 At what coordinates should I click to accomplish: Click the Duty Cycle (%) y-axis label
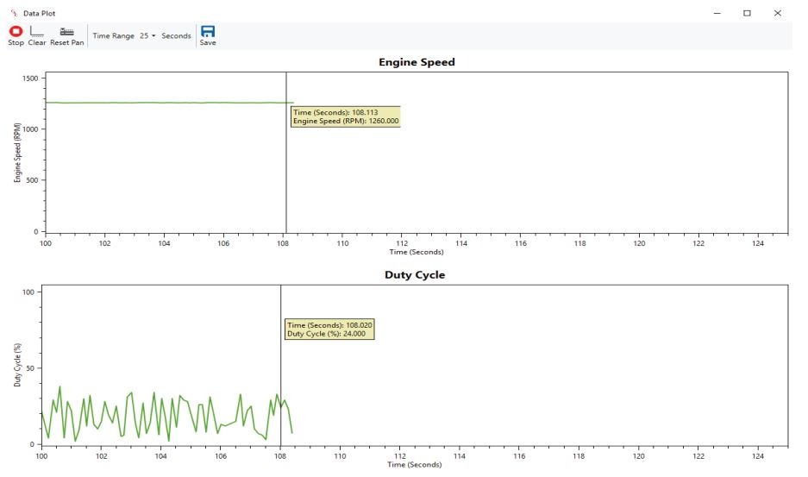[17, 366]
